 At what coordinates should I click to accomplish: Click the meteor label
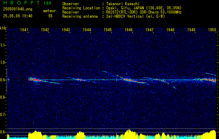tap(49, 11)
